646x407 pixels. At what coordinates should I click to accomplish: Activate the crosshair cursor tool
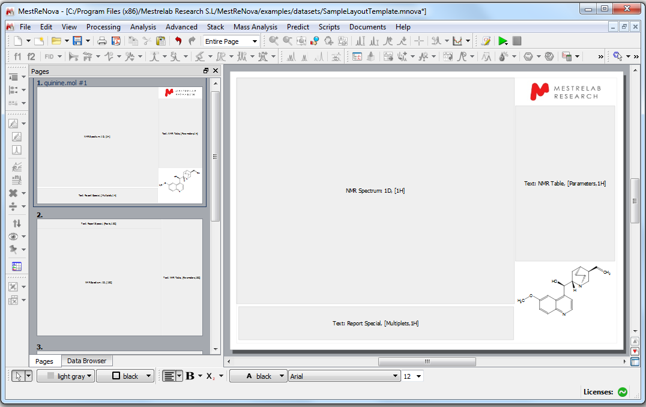(x=419, y=41)
